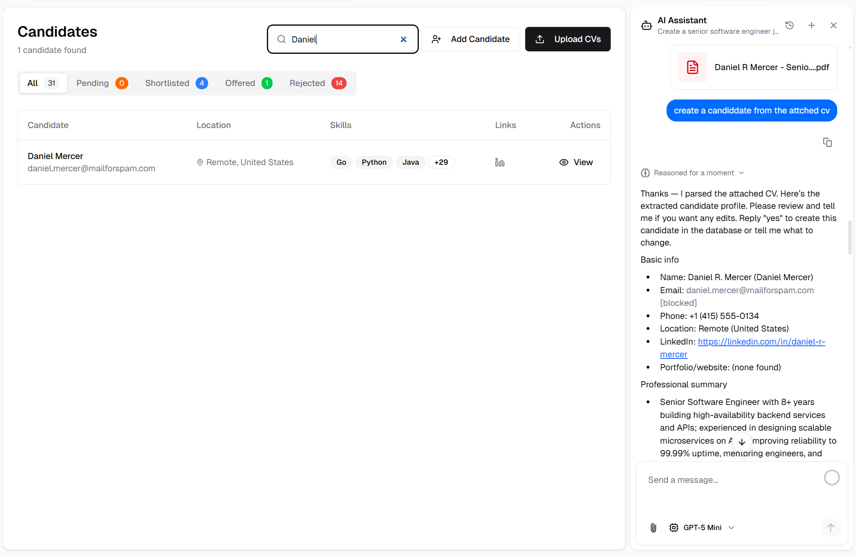Clear the search field with the X icon
Viewport: 856px width, 557px height.
click(x=403, y=39)
